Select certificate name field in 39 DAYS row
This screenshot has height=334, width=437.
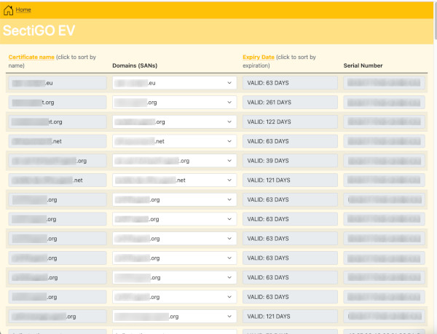pos(58,161)
